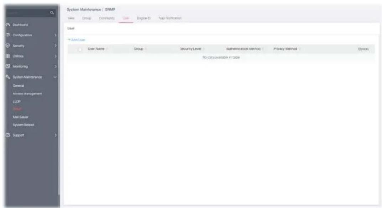This screenshot has width=382, height=208.
Task: Sort by Privacy Method column
Action: click(285, 49)
